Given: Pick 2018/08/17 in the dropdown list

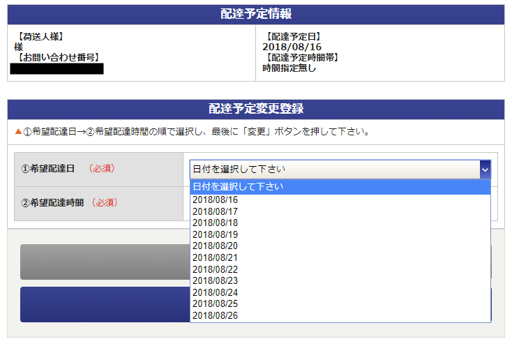Looking at the screenshot, I should (x=215, y=211).
